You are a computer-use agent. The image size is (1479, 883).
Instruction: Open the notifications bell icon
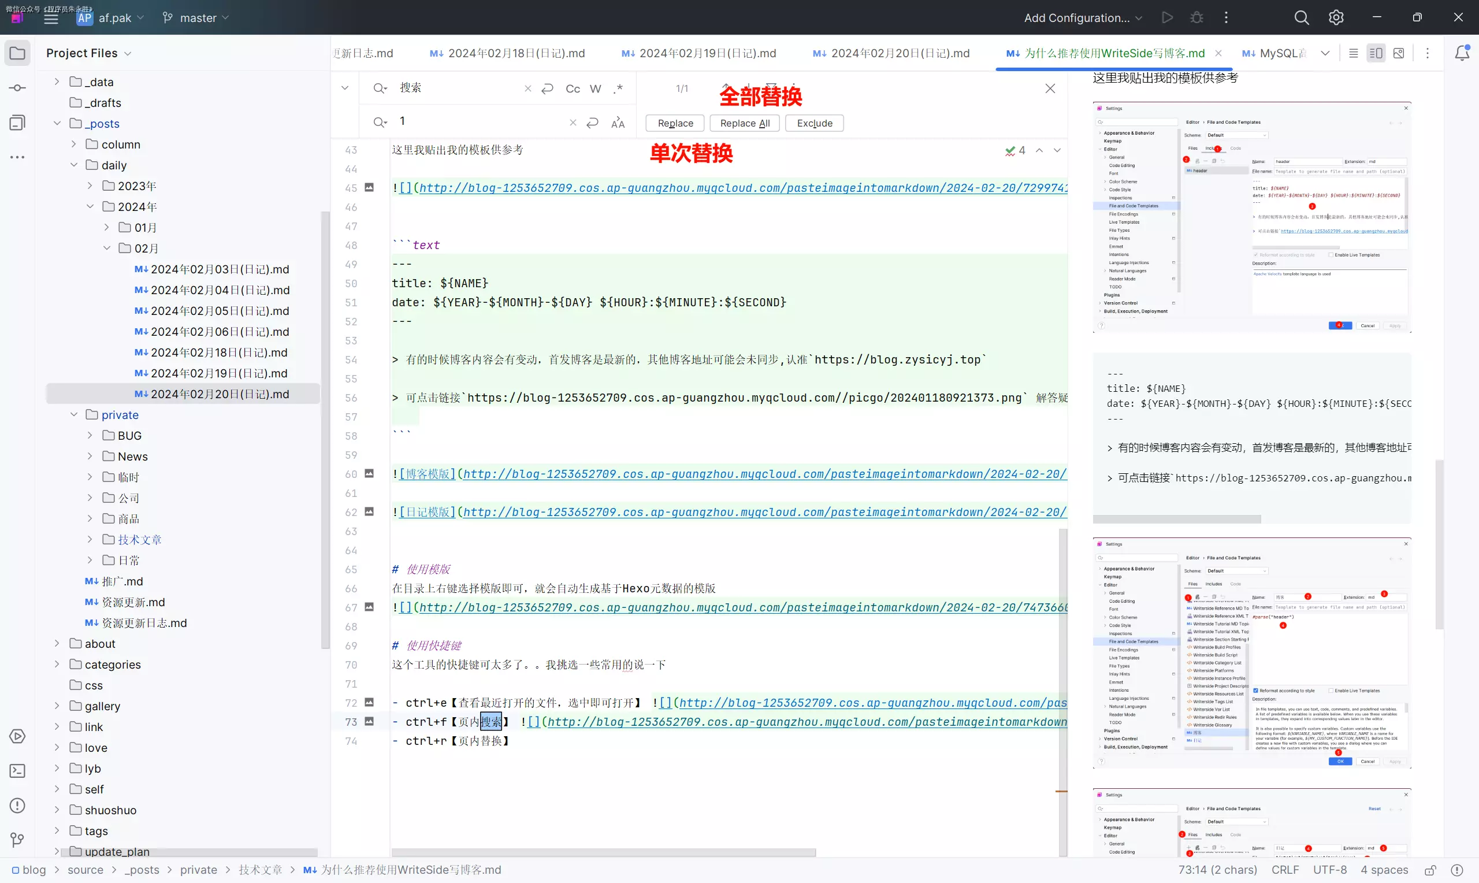[x=1462, y=53]
